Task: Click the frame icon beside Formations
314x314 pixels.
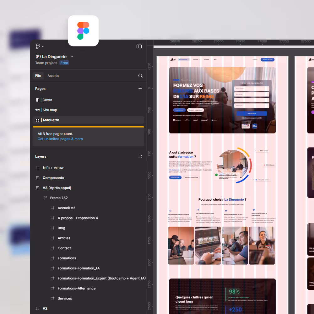Action: coord(53,258)
